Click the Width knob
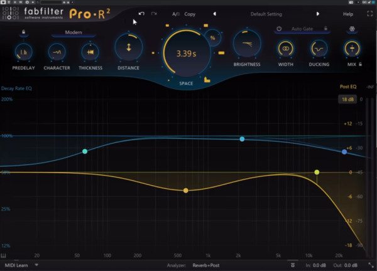The width and height of the screenshot is (377, 271). pos(285,48)
